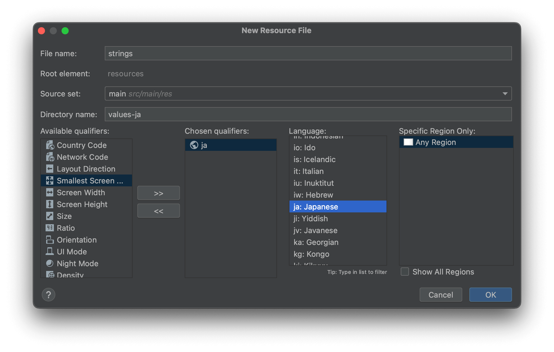
Task: Choose ji: Yiddish language
Action: pos(338,219)
